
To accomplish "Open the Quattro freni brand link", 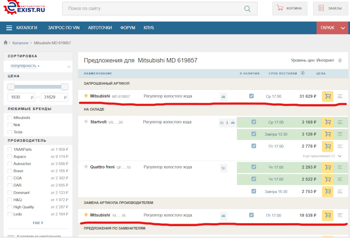I will (x=102, y=167).
